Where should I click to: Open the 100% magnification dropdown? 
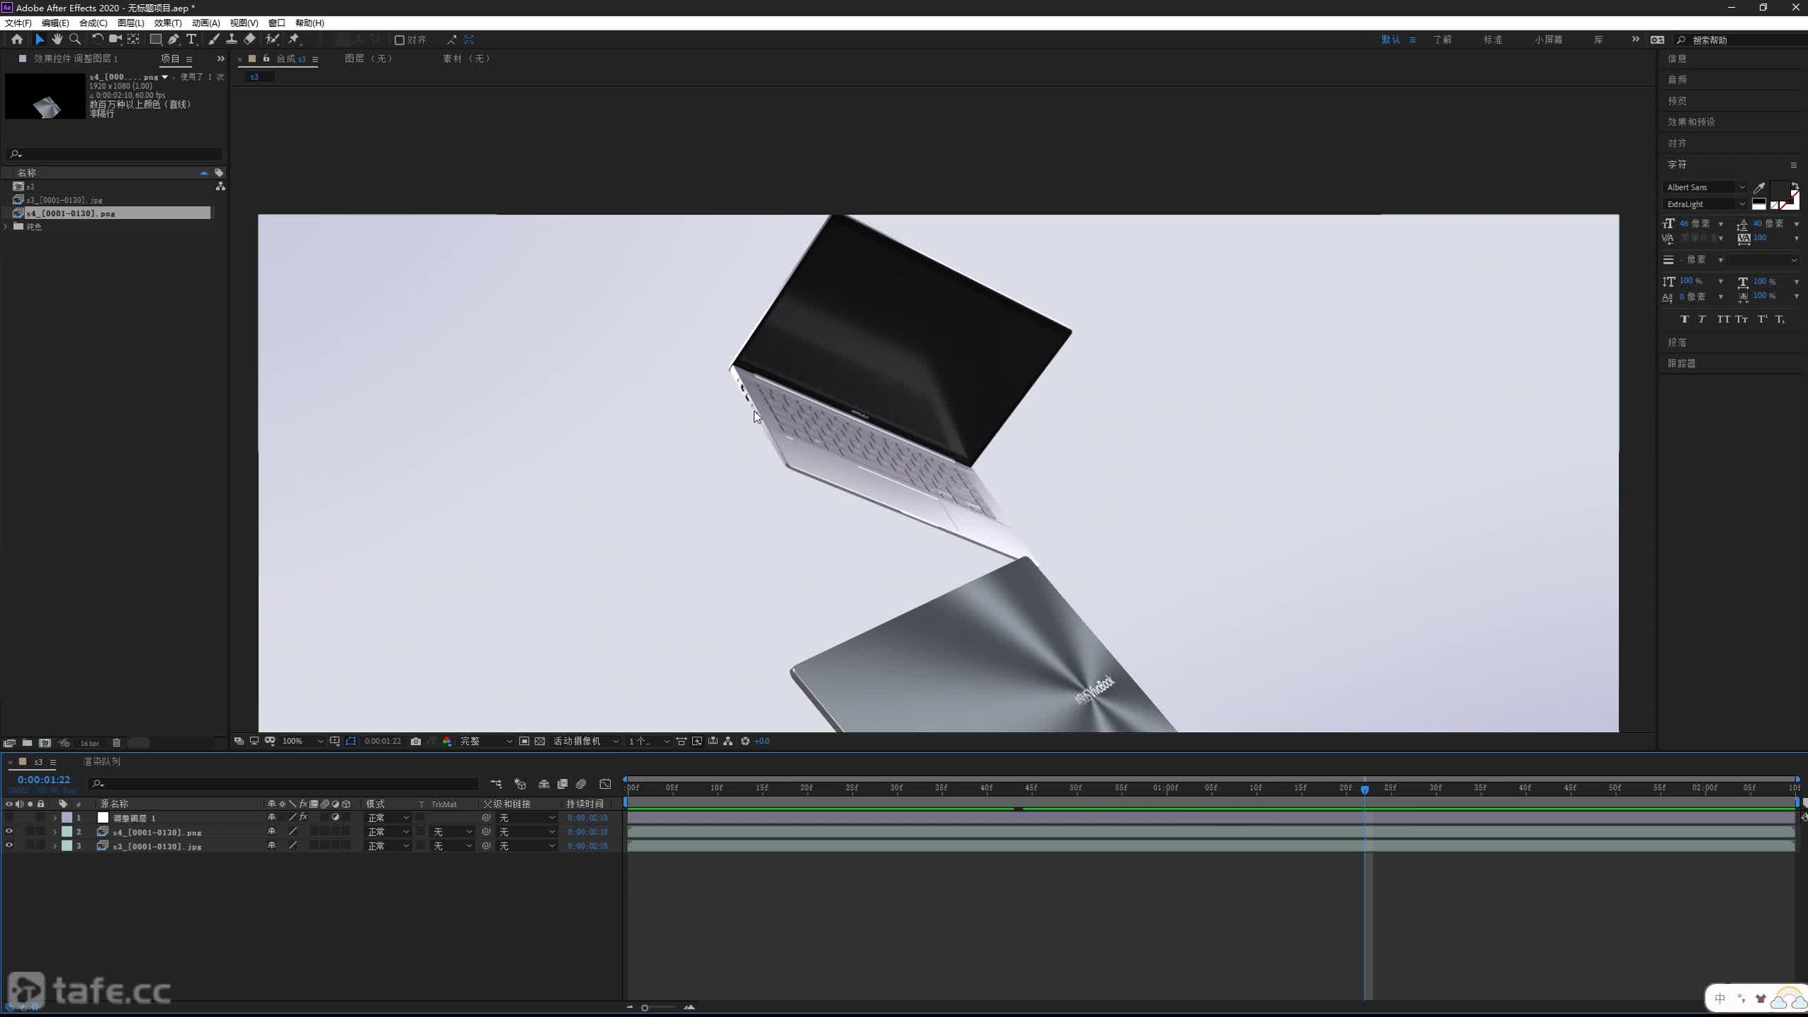pyautogui.click(x=302, y=741)
